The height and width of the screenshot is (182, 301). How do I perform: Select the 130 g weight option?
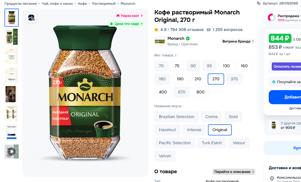pyautogui.click(x=226, y=66)
